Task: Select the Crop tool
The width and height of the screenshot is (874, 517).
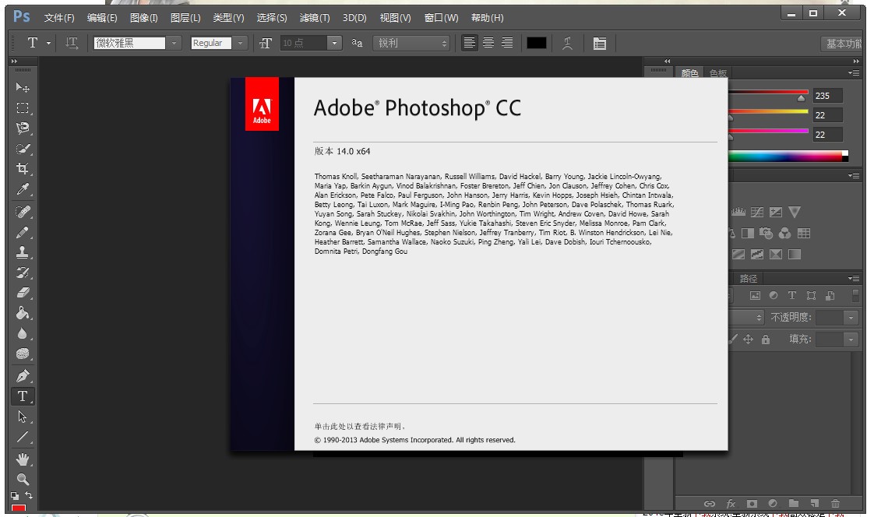Action: (x=23, y=169)
